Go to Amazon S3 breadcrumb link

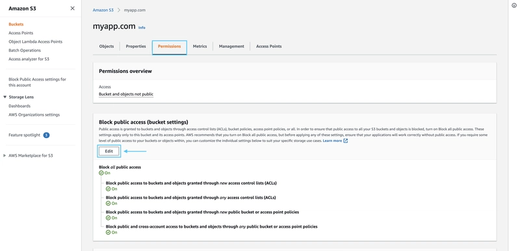[103, 10]
